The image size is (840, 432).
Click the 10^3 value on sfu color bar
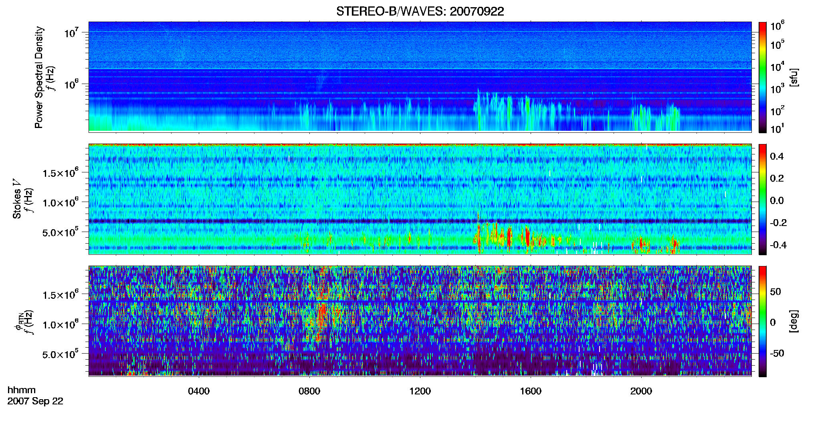(x=777, y=88)
